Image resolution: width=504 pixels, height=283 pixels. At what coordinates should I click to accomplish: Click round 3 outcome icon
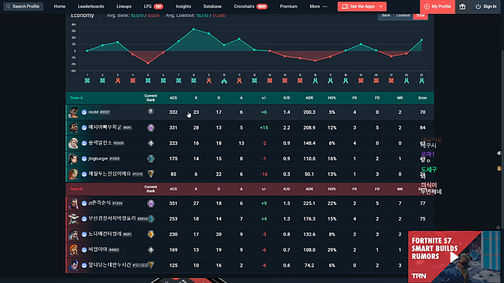(118, 80)
